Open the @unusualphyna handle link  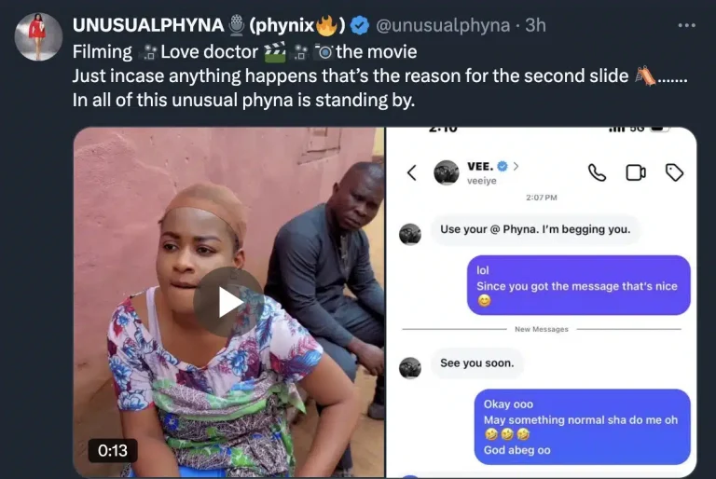(x=443, y=25)
